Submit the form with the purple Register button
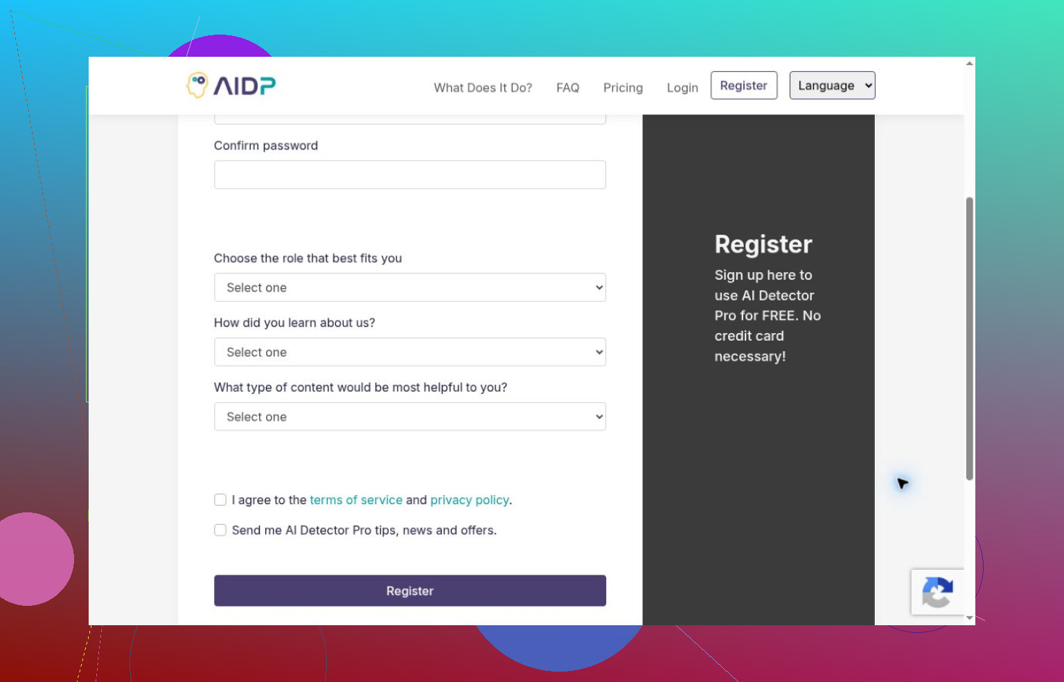The image size is (1064, 682). pos(410,591)
